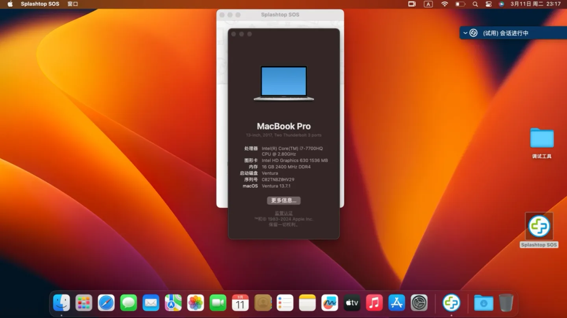This screenshot has height=318, width=567.
Task: Open the App Store from the Dock
Action: click(396, 303)
